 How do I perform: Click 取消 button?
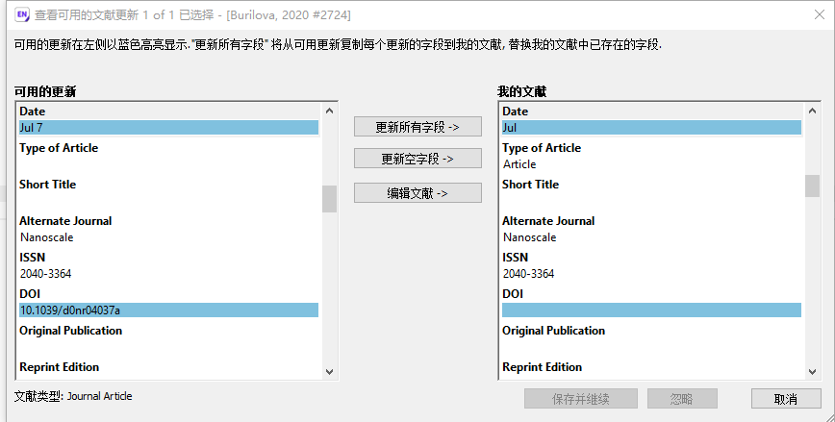tap(786, 399)
